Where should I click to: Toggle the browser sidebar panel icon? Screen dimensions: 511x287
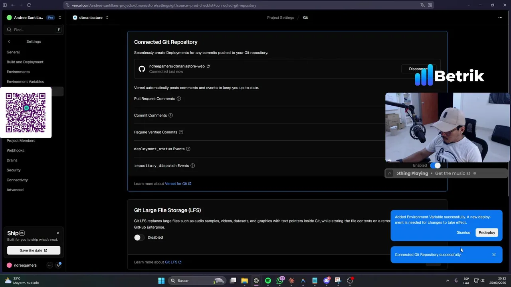(5, 5)
